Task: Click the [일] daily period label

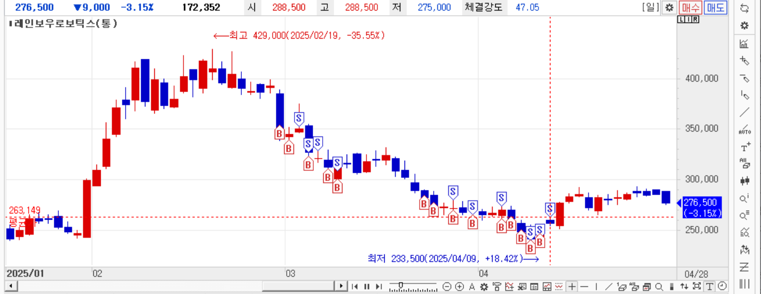Action: click(652, 7)
